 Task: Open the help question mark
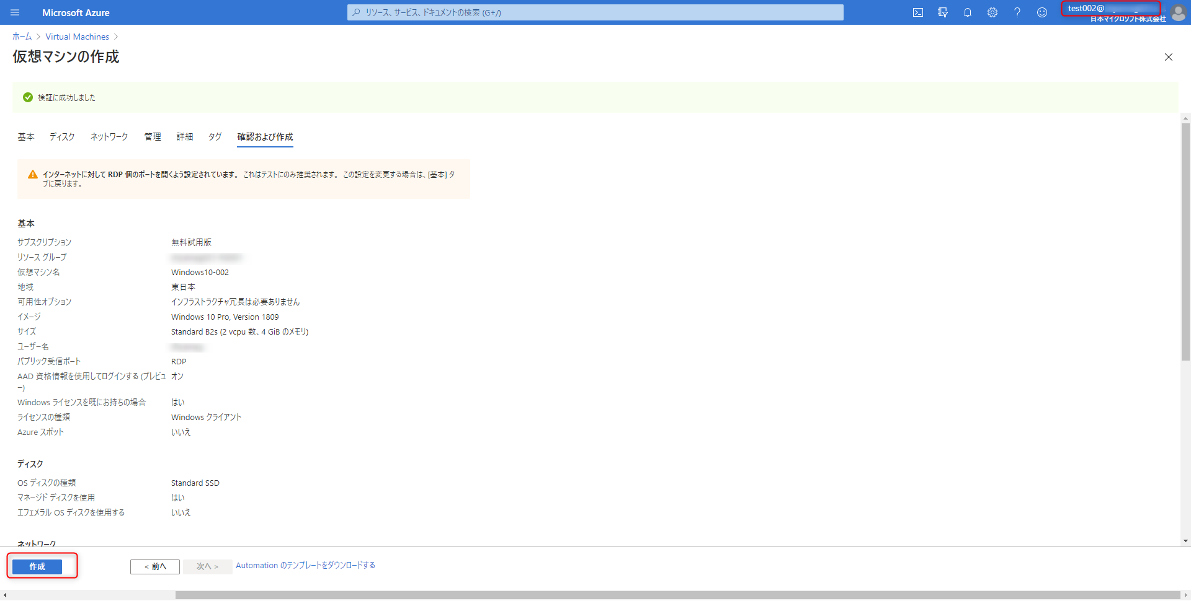pos(1017,12)
